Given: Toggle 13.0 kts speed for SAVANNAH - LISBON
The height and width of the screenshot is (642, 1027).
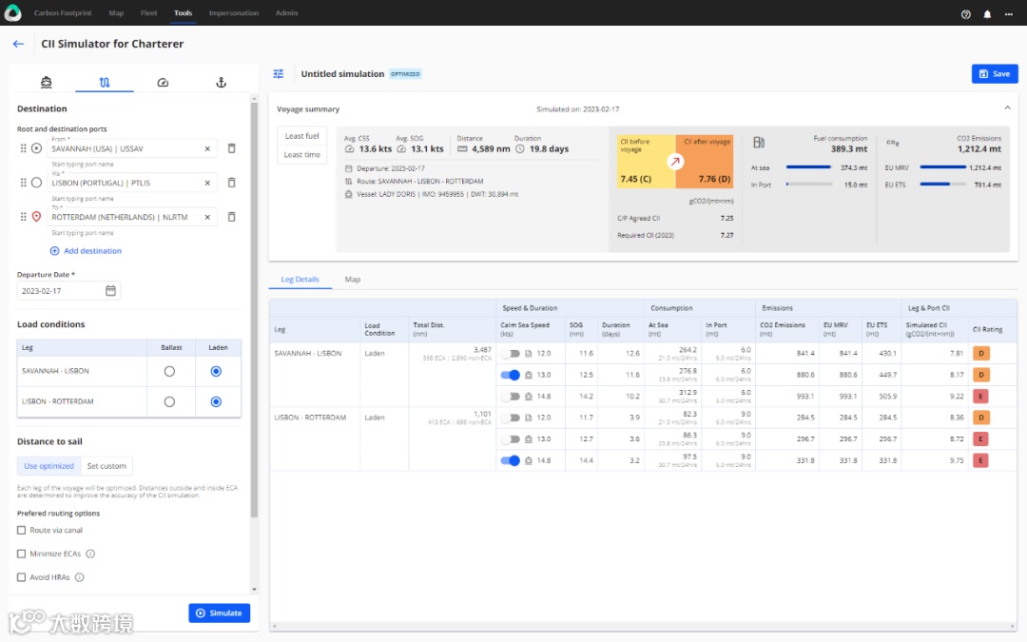Looking at the screenshot, I should (x=511, y=375).
